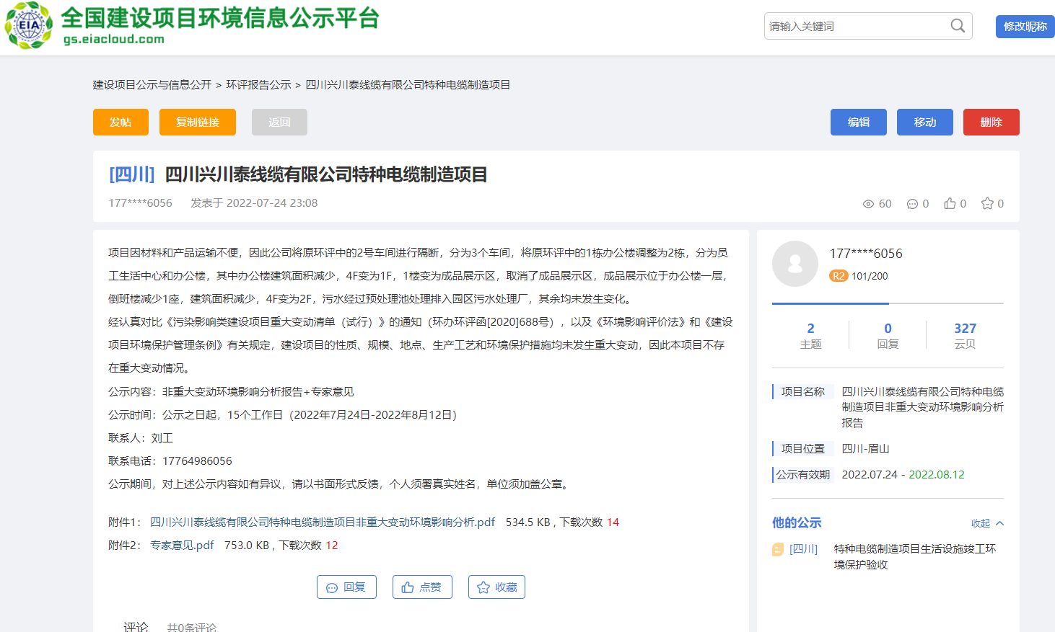
Task: Click the 他的公示 heading
Action: [797, 523]
